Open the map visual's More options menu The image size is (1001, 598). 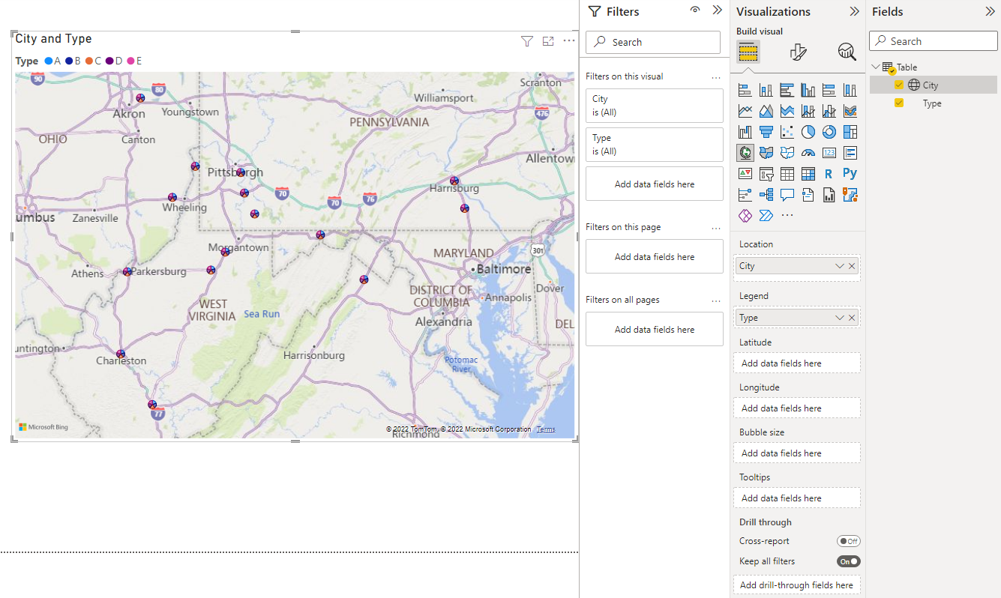pyautogui.click(x=569, y=41)
